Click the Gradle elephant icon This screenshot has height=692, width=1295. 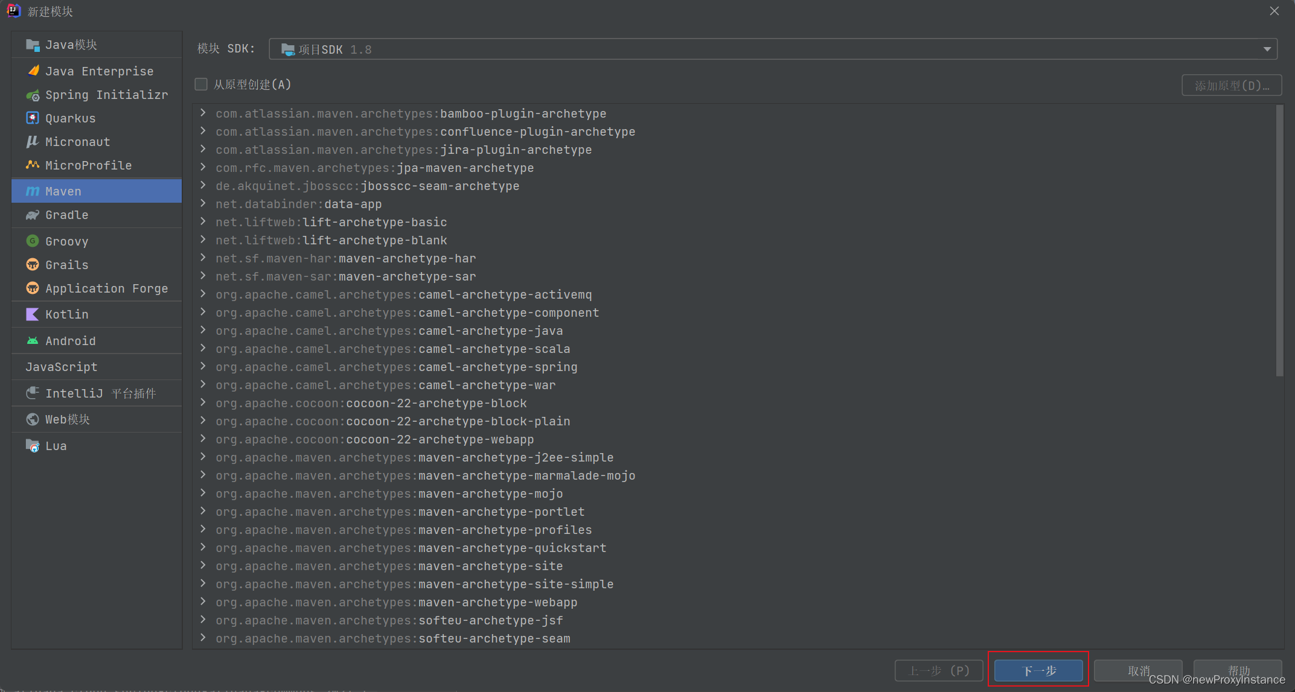pos(33,215)
